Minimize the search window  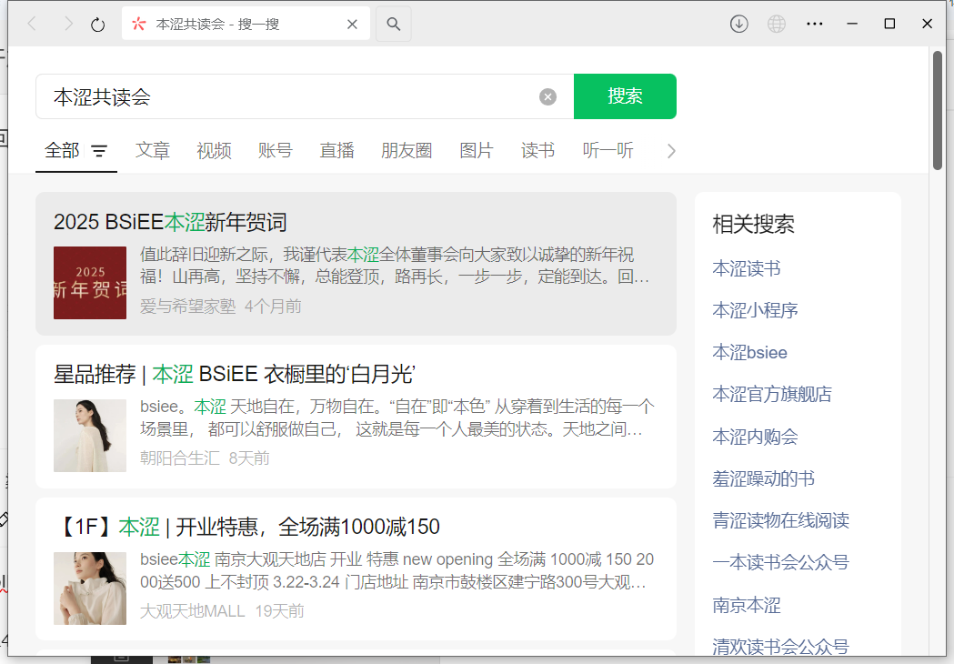point(852,24)
